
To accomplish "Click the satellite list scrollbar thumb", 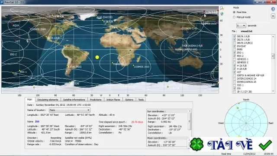I will pos(273,56).
